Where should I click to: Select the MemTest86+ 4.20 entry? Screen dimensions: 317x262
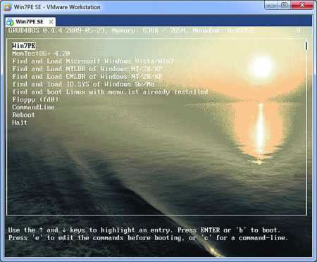click(41, 54)
